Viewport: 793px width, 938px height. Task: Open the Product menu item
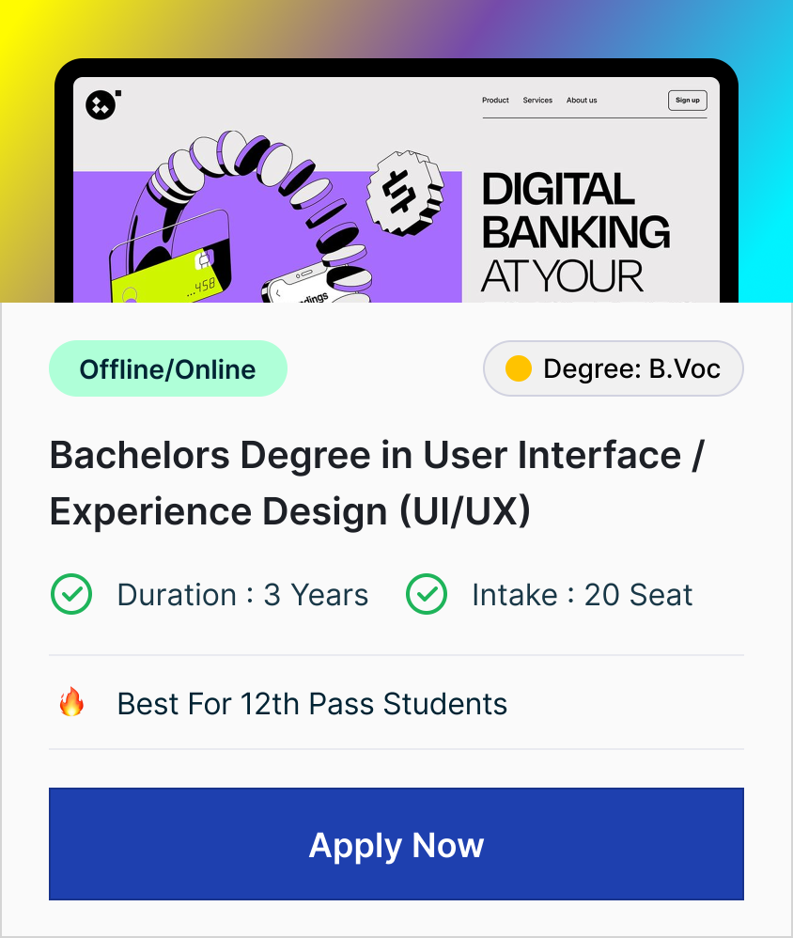[495, 101]
